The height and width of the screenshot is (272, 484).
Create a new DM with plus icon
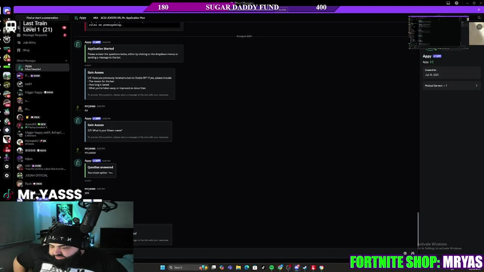pyautogui.click(x=66, y=60)
